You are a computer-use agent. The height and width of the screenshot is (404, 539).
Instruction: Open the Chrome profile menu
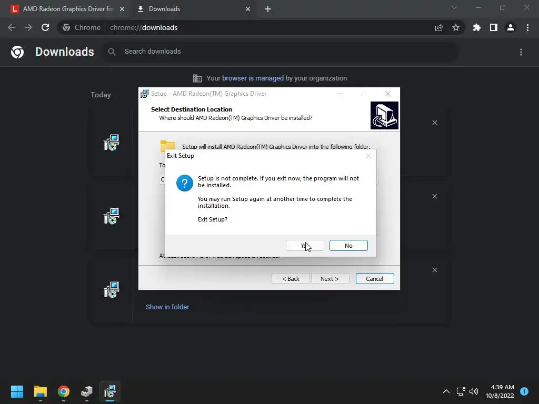tap(511, 27)
